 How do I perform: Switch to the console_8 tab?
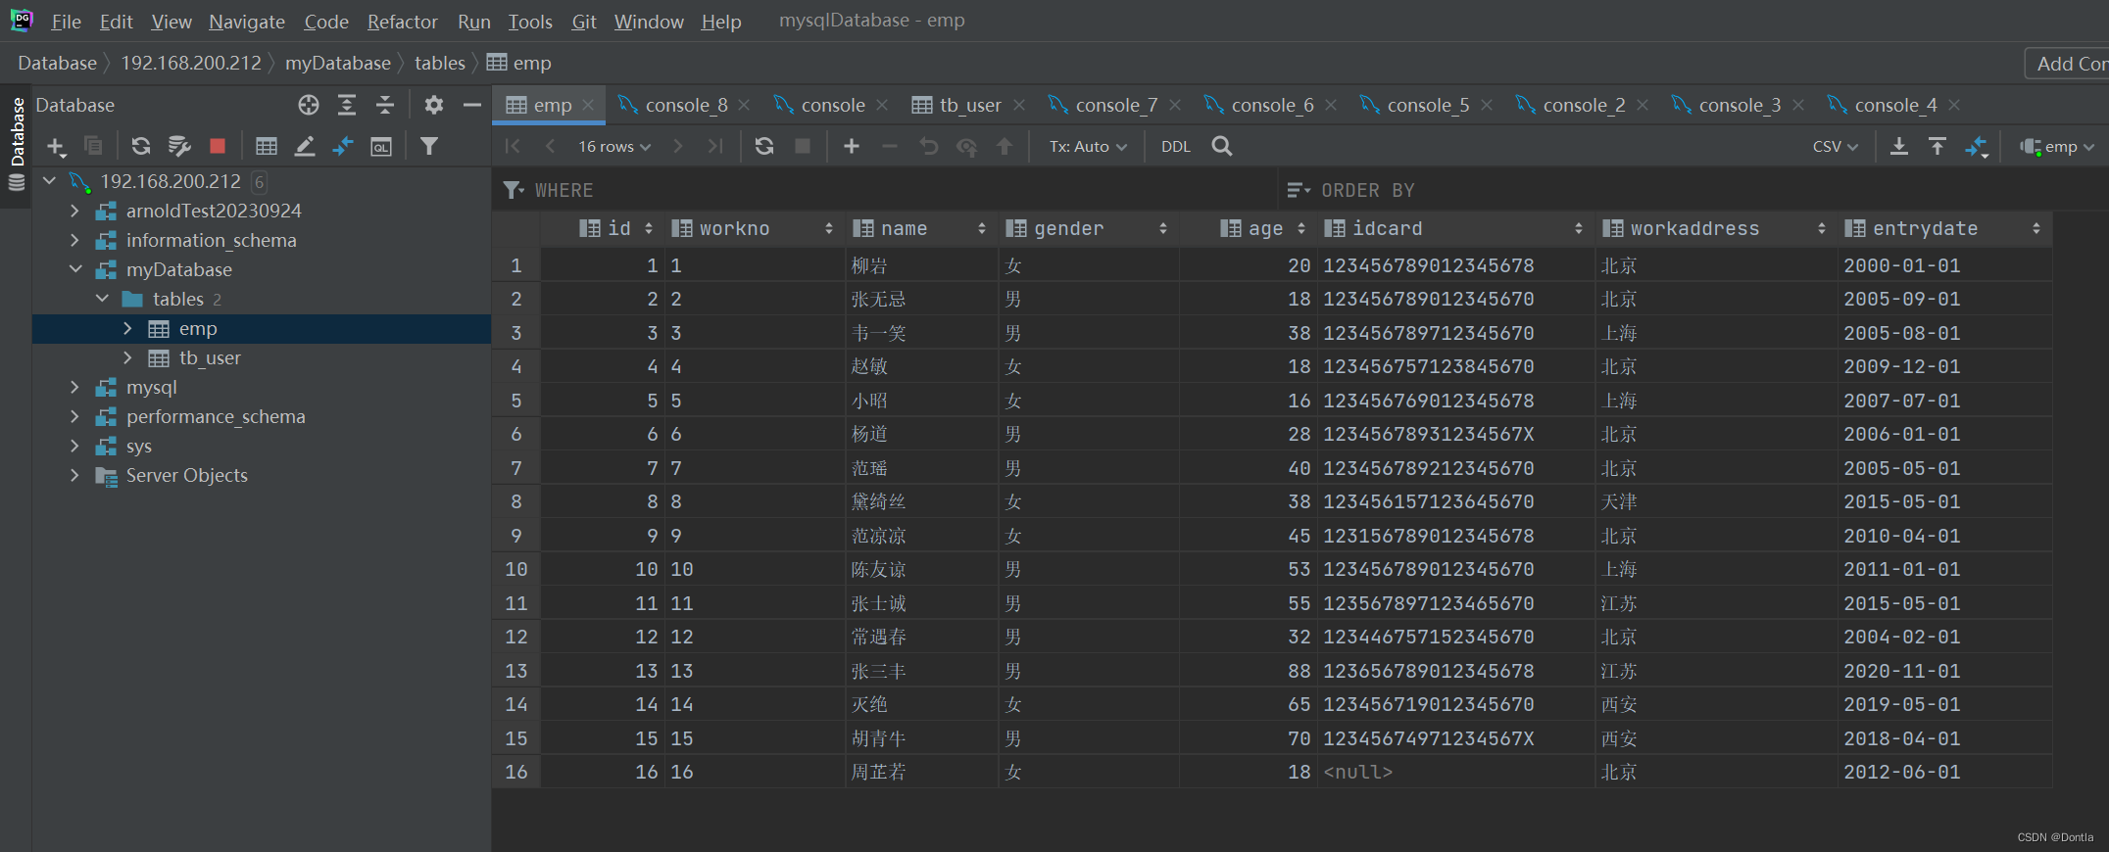(x=685, y=105)
